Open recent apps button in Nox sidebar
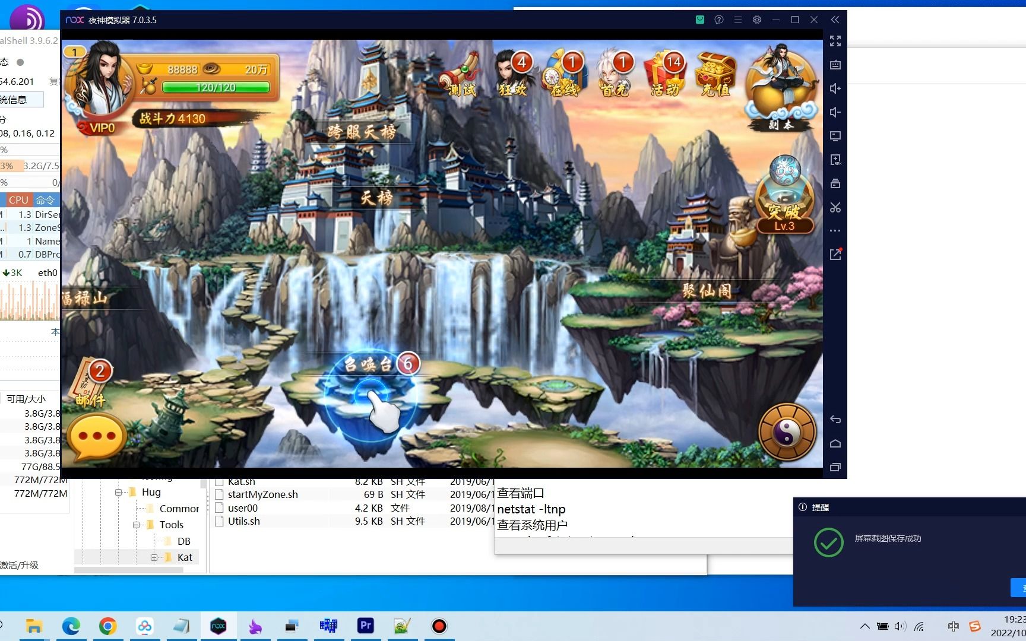The image size is (1026, 641). point(835,467)
